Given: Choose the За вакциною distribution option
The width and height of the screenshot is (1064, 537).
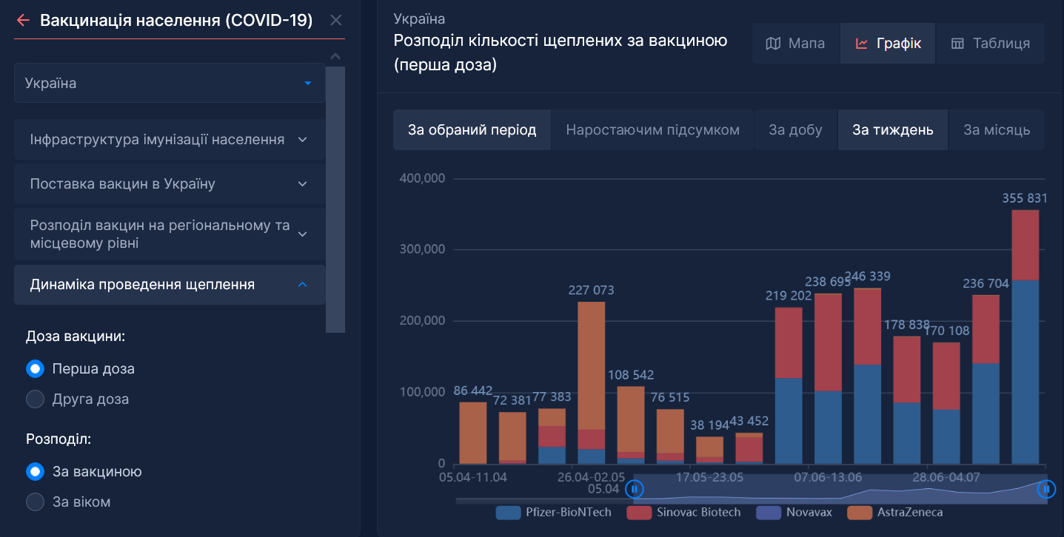Looking at the screenshot, I should (35, 471).
